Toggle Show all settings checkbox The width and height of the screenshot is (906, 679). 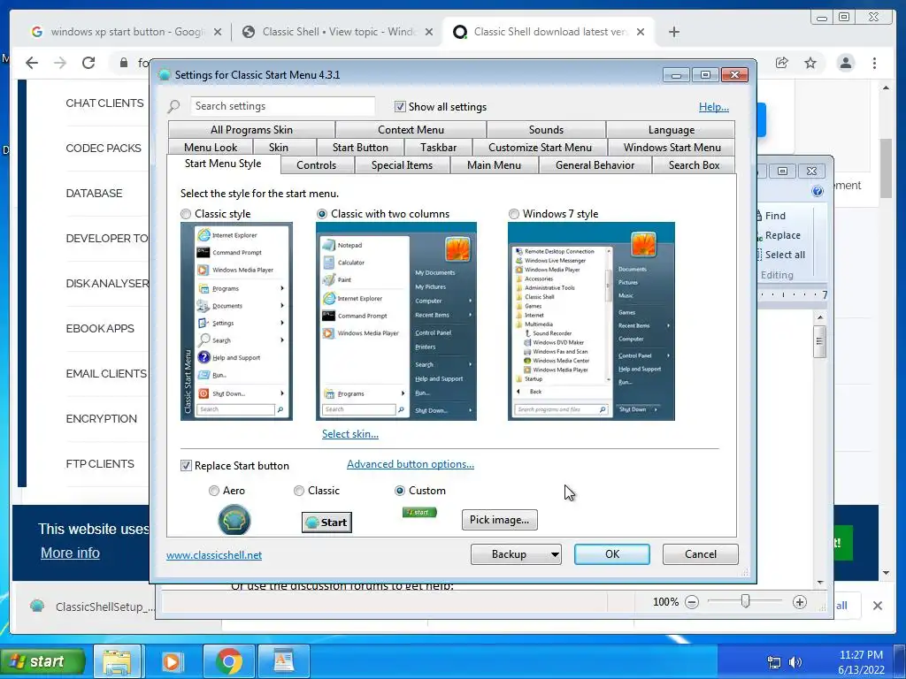point(400,107)
